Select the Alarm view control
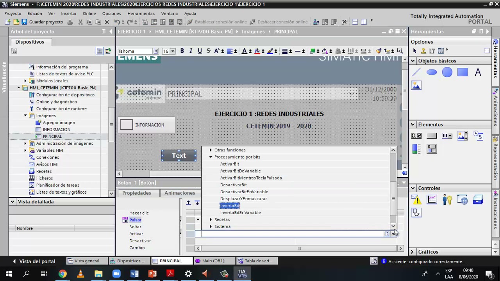 click(416, 199)
